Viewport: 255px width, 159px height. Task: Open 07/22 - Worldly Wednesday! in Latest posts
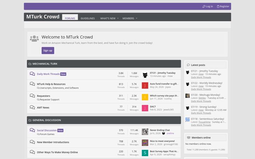click(206, 83)
